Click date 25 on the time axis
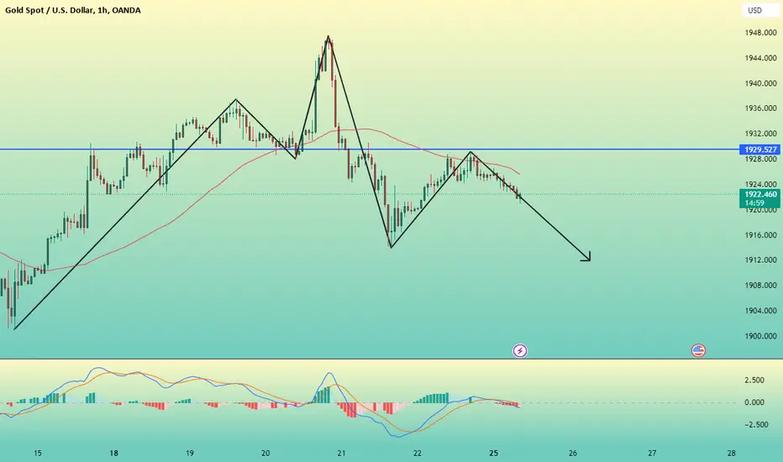 point(493,453)
